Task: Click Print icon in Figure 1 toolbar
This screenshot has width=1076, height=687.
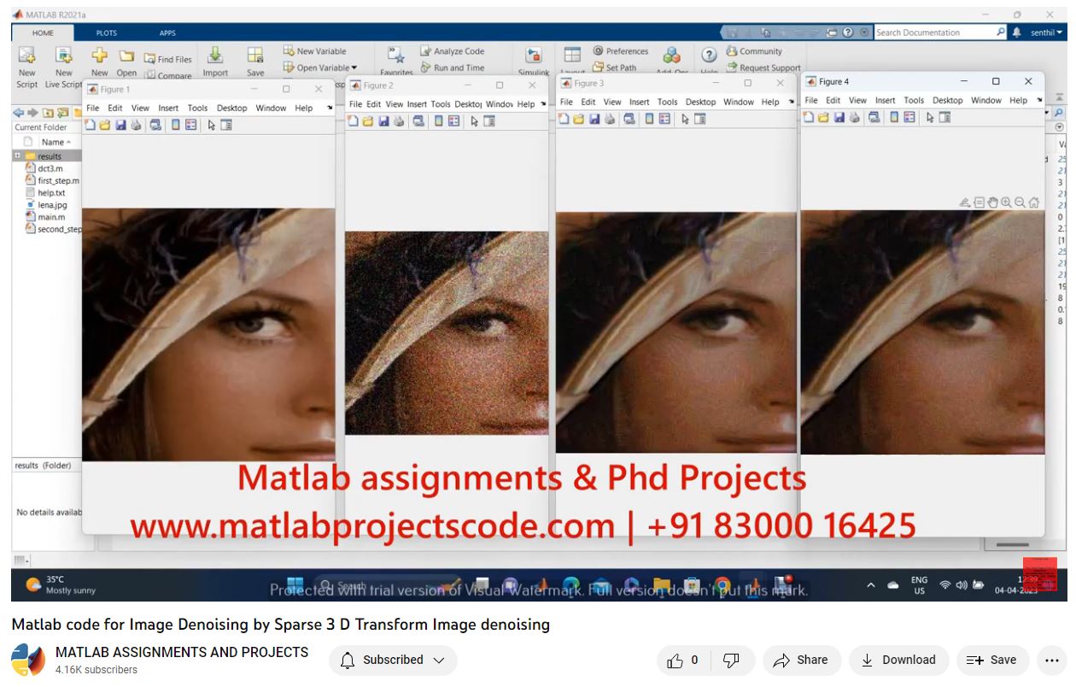Action: [x=136, y=125]
